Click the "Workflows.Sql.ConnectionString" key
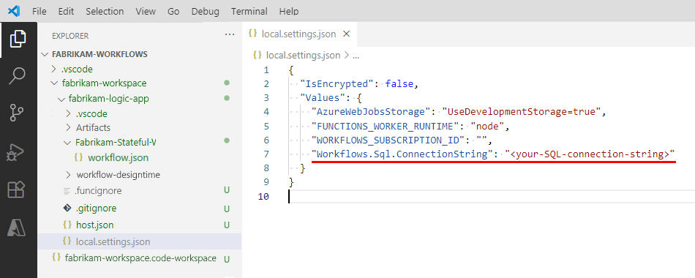 [403, 154]
